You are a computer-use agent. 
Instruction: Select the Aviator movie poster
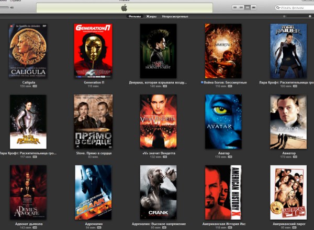click(288, 122)
